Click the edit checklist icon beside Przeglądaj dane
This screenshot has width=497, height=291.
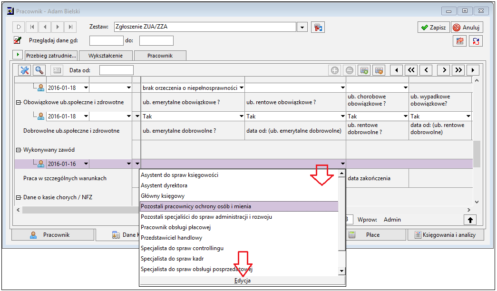click(18, 40)
